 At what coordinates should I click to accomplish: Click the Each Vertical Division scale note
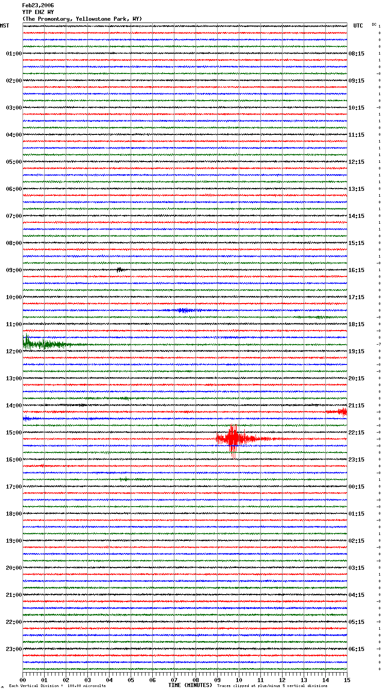pyautogui.click(x=57, y=686)
